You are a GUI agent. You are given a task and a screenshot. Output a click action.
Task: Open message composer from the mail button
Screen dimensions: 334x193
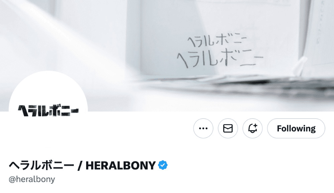pyautogui.click(x=228, y=128)
